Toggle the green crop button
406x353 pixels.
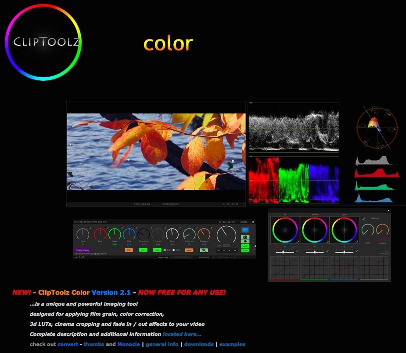tap(157, 250)
